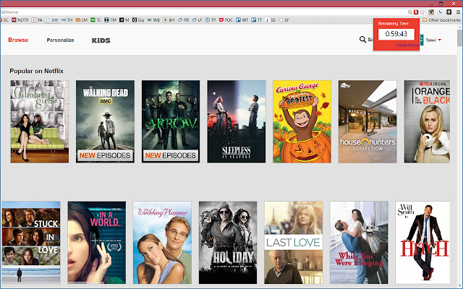The width and height of the screenshot is (463, 289).
Task: Open The Wedding Planner poster
Action: (162, 243)
